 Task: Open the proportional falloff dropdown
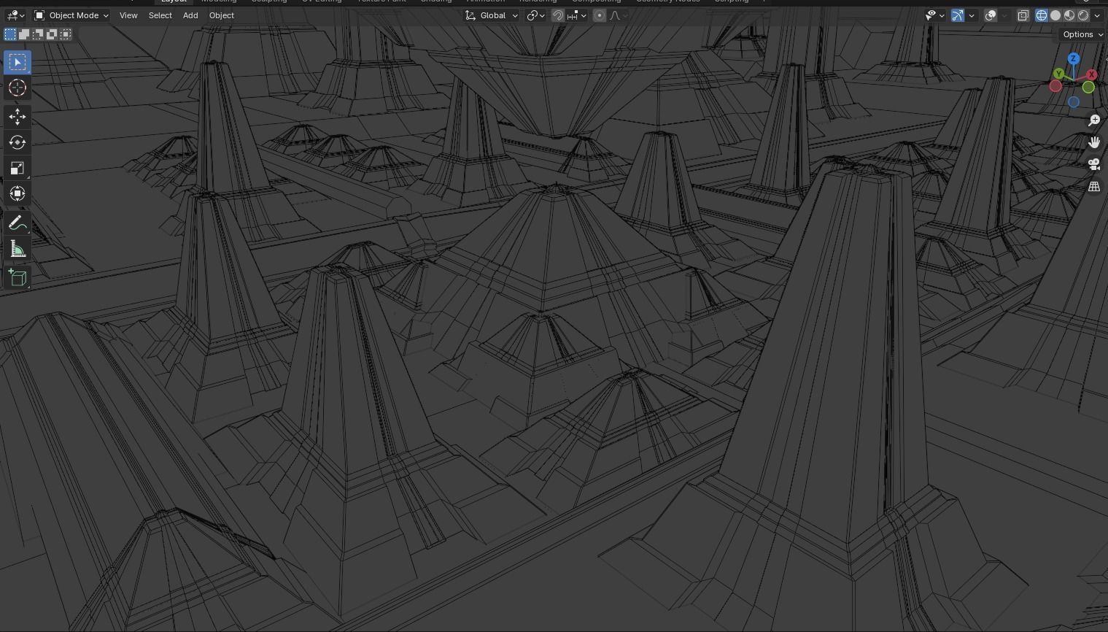tap(619, 15)
